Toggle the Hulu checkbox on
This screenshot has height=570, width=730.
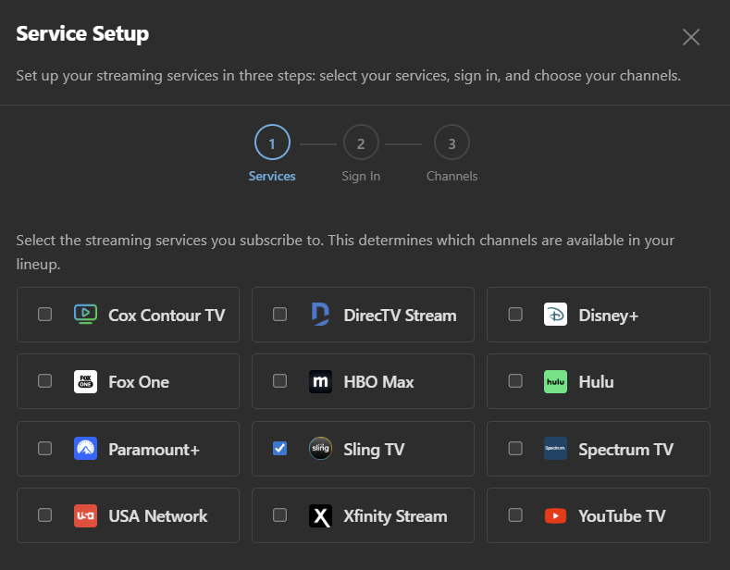click(x=515, y=381)
